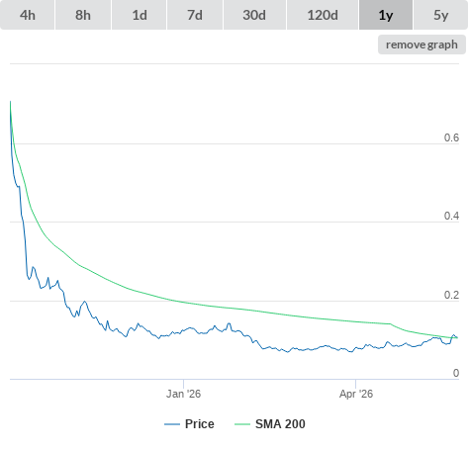Click the bend in the green SMA 200 line

coord(391,324)
